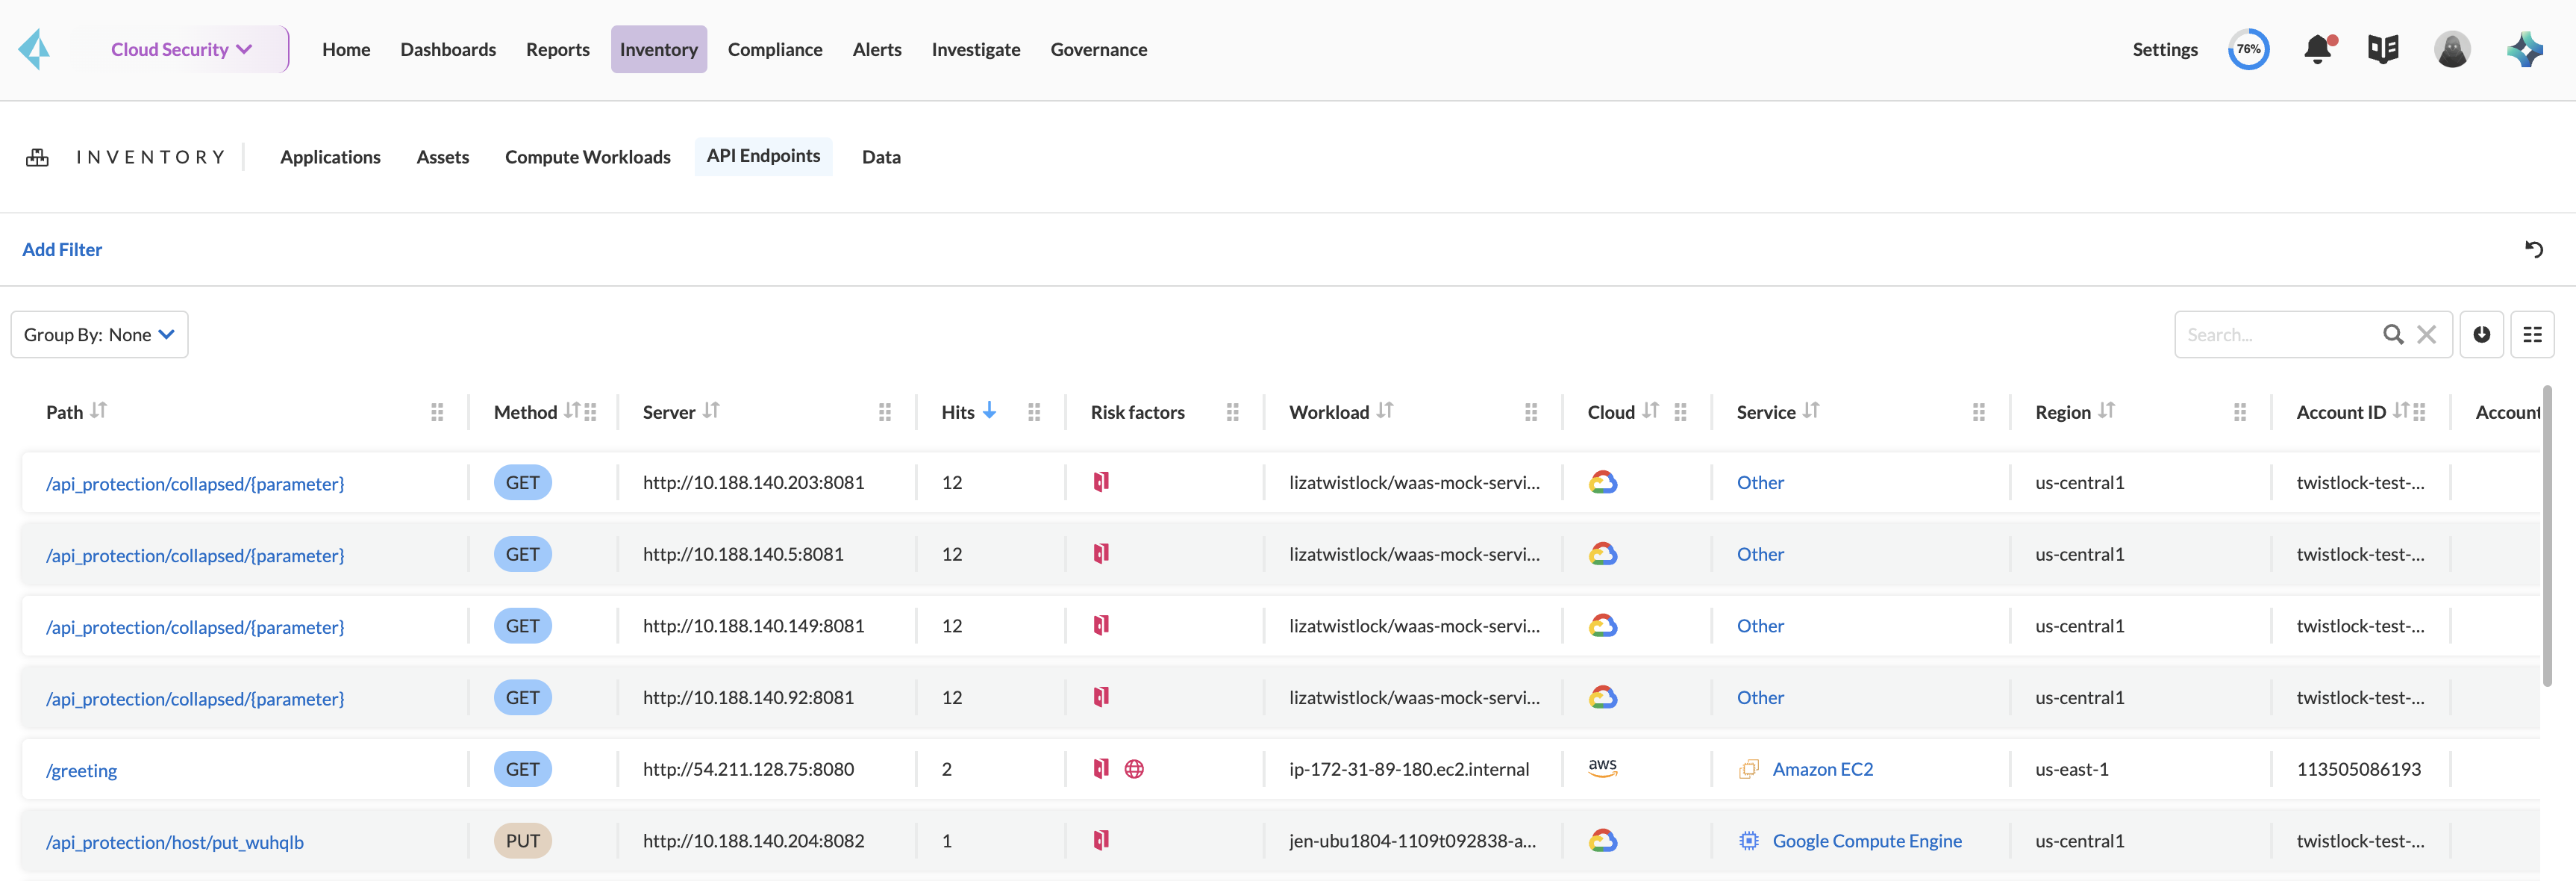The width and height of the screenshot is (2576, 881).
Task: Open Settings in the top bar
Action: point(2164,49)
